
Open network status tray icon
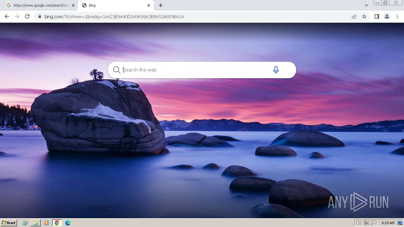[366, 223]
